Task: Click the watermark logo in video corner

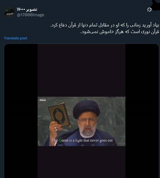Action: [x=43, y=100]
